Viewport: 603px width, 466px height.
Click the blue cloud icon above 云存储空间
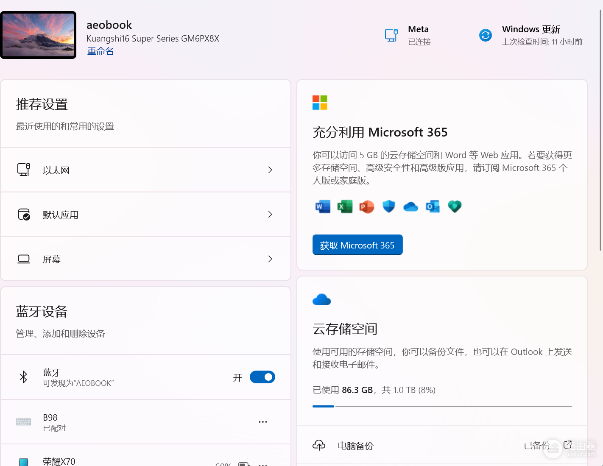coord(321,299)
